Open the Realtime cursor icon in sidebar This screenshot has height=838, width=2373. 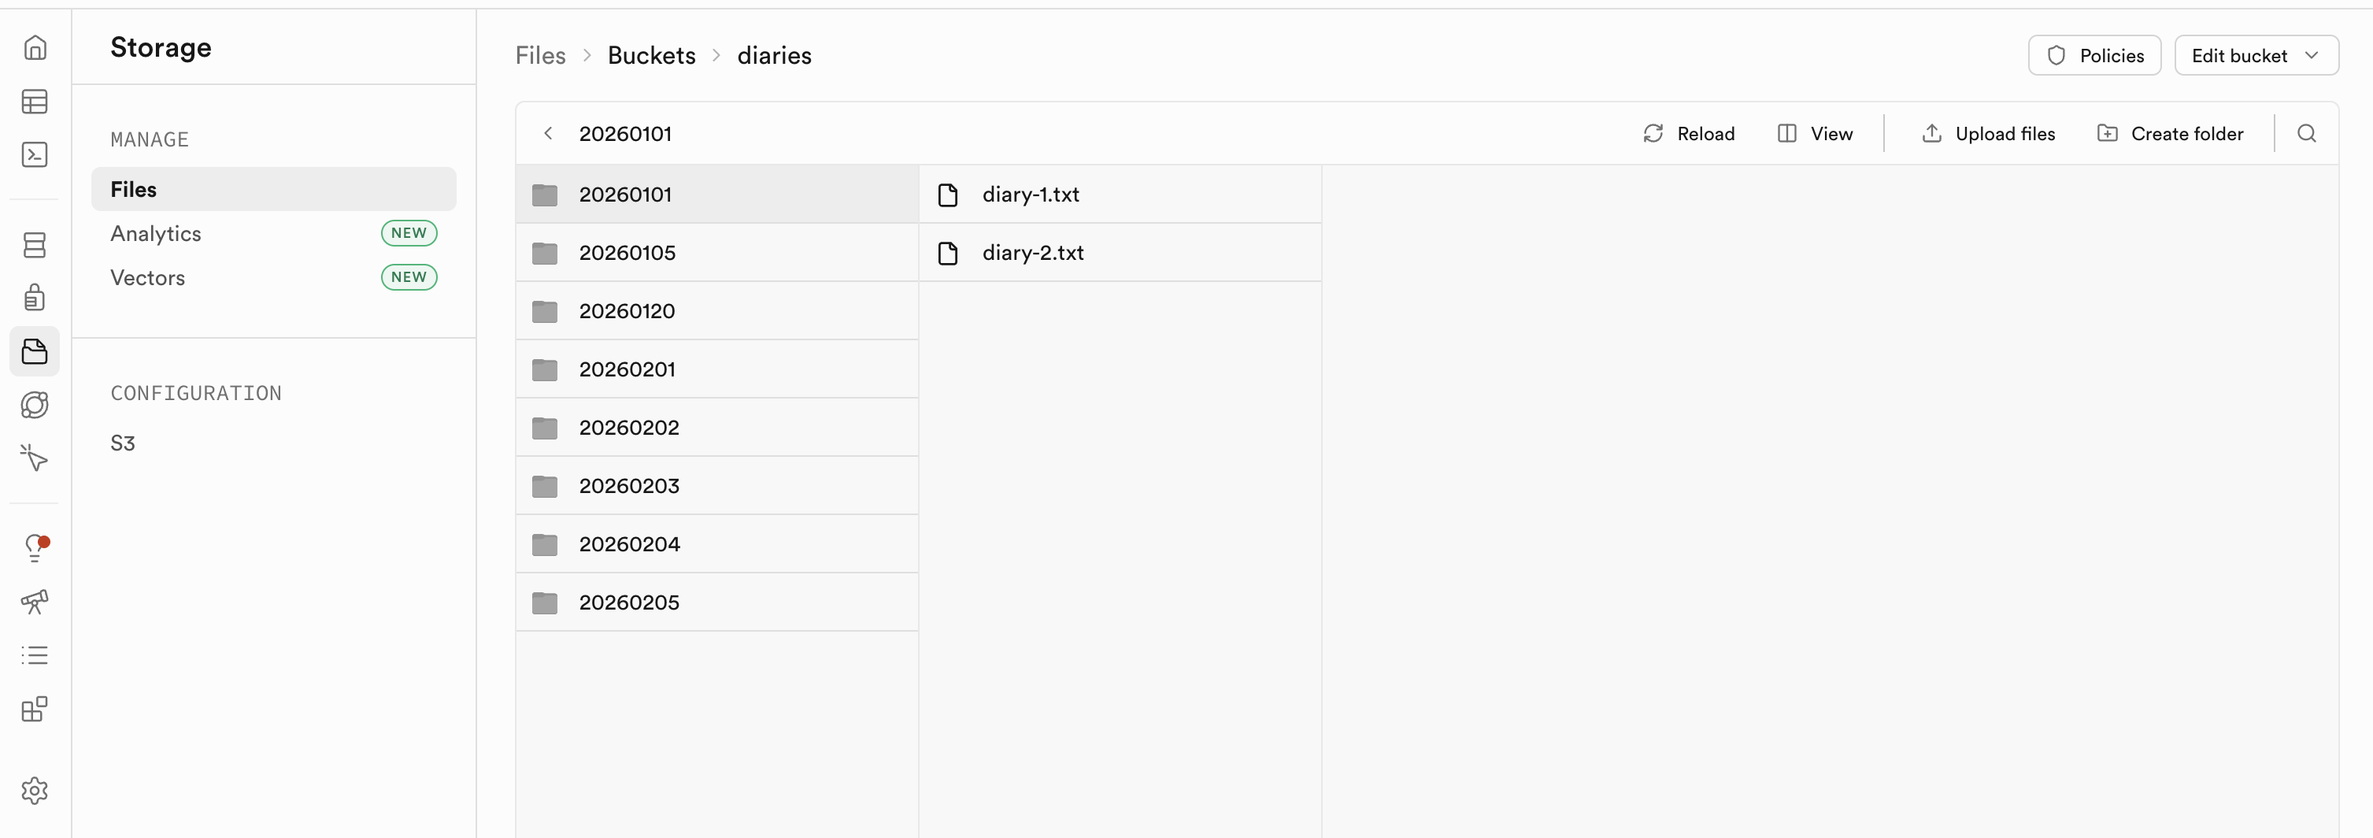tap(34, 458)
